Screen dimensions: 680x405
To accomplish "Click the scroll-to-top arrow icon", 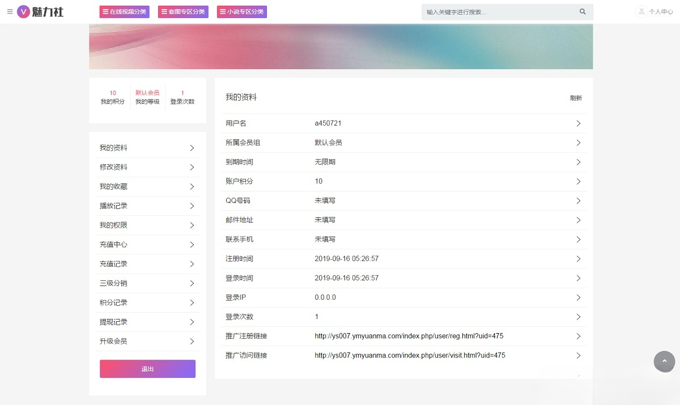I will [664, 361].
